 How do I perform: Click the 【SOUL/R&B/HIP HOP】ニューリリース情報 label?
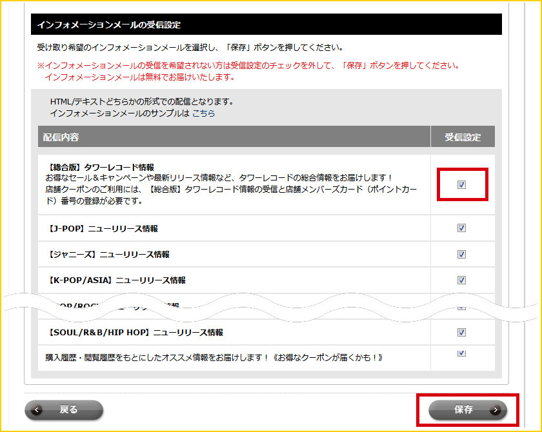click(134, 333)
